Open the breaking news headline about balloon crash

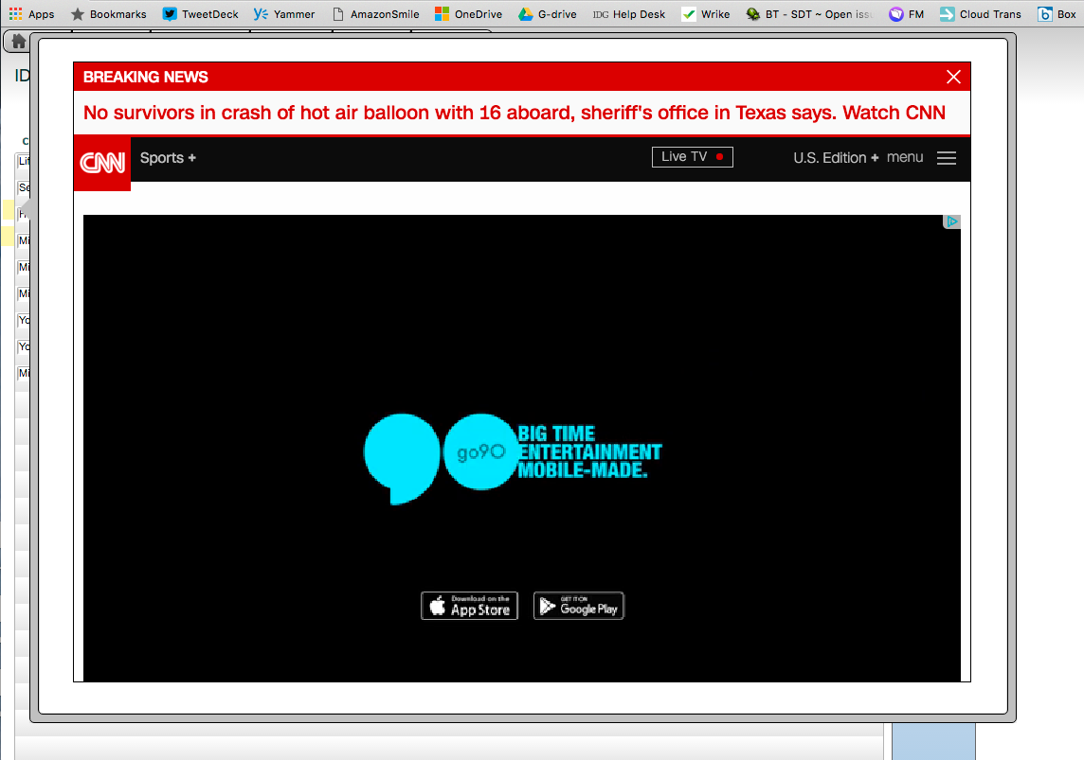click(x=514, y=113)
